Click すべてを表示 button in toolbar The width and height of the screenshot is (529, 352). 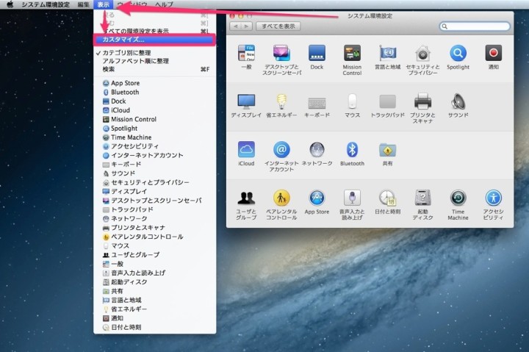pos(278,26)
